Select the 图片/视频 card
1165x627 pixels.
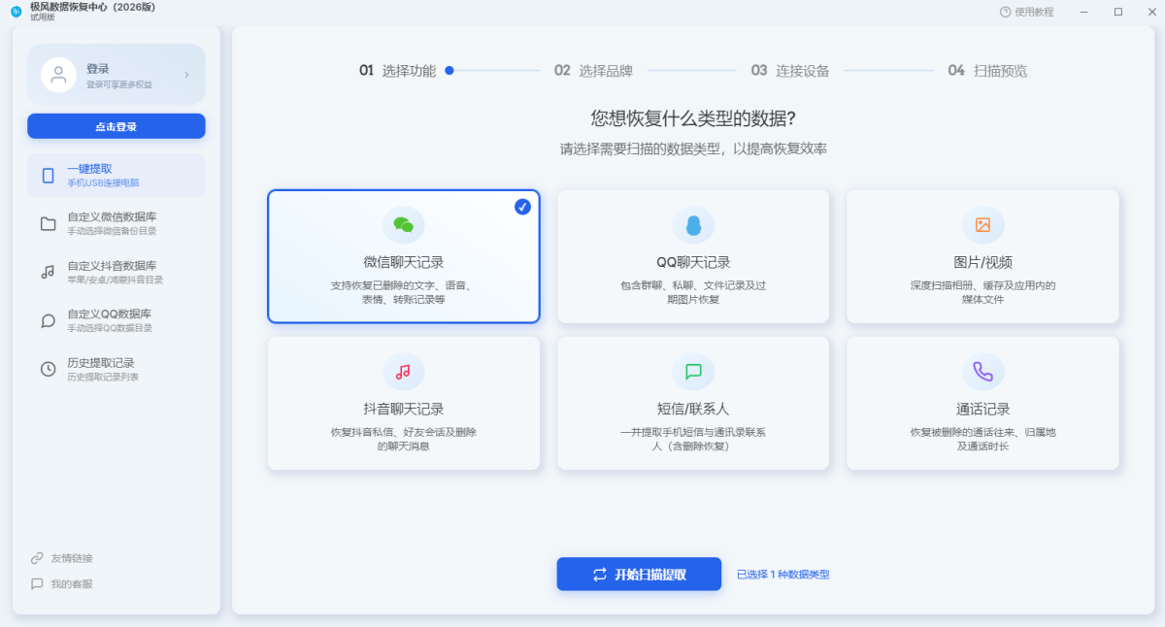click(x=982, y=256)
